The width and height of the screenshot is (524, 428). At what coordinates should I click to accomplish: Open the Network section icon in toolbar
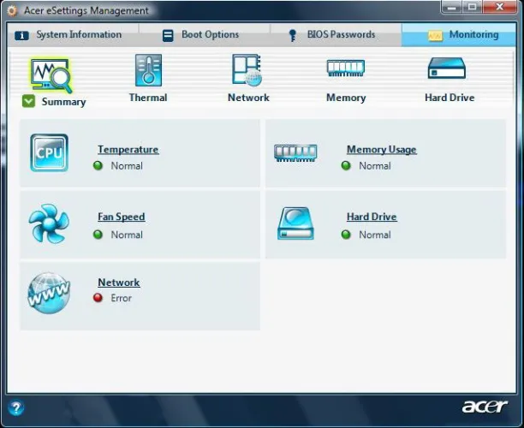click(247, 70)
